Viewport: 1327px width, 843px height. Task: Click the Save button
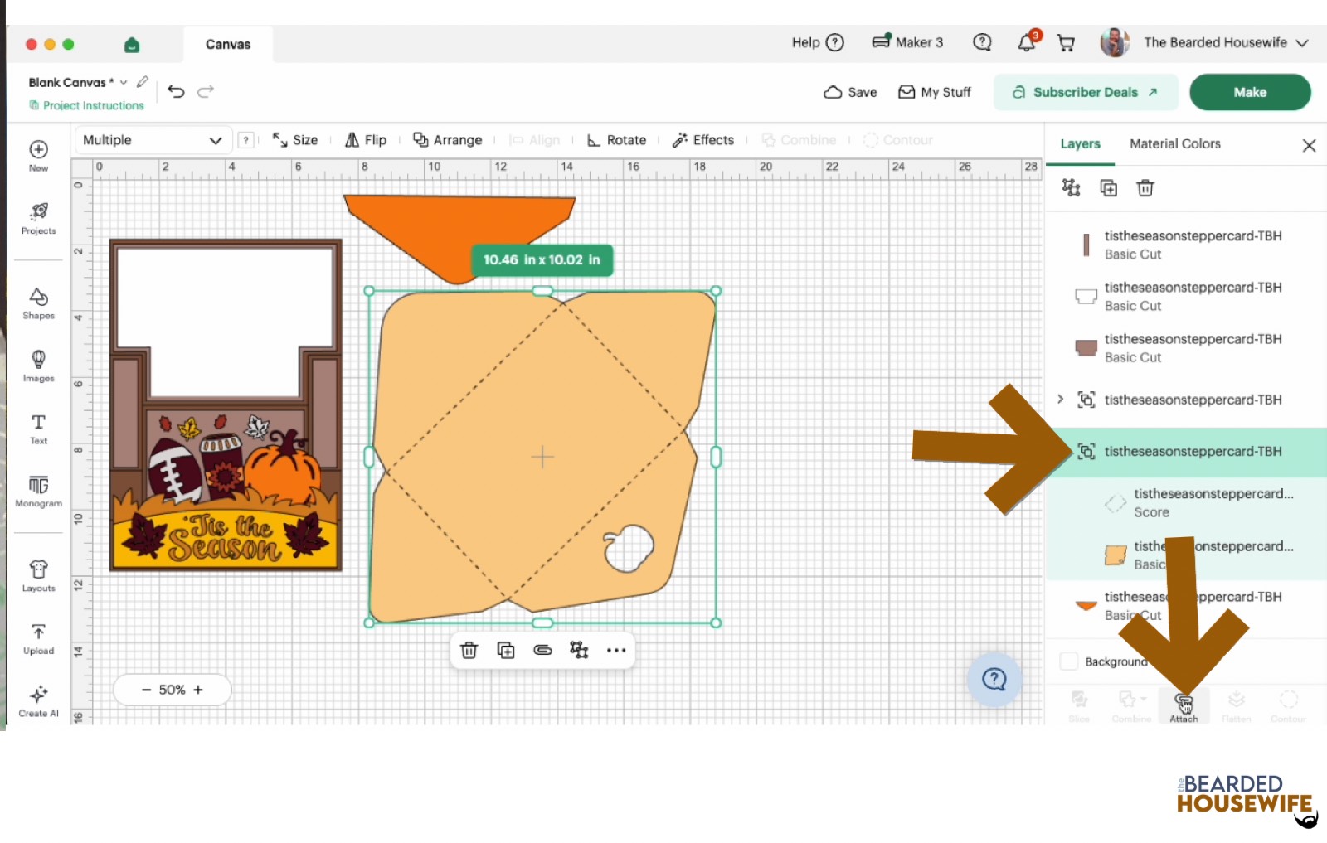(850, 92)
